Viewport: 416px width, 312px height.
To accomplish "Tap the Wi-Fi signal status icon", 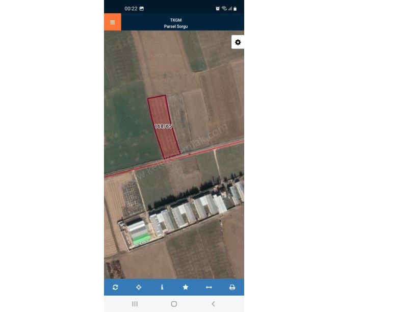I will (x=224, y=9).
